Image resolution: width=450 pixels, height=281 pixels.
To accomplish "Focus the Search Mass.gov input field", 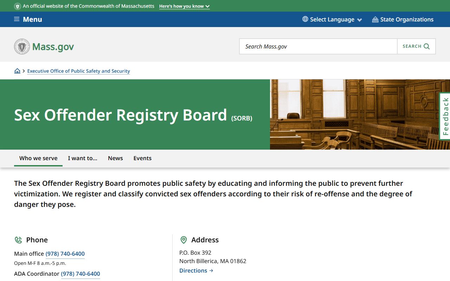I will click(x=318, y=46).
